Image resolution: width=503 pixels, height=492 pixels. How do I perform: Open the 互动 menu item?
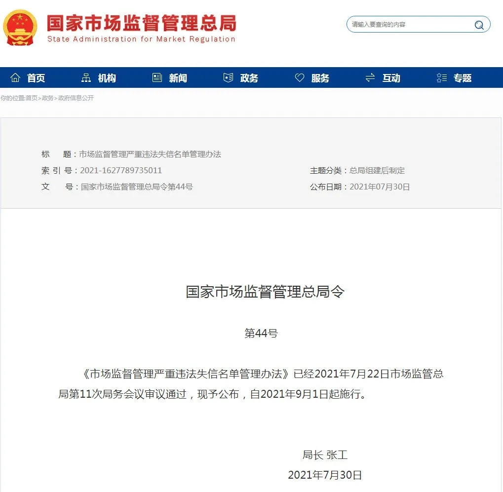391,78
